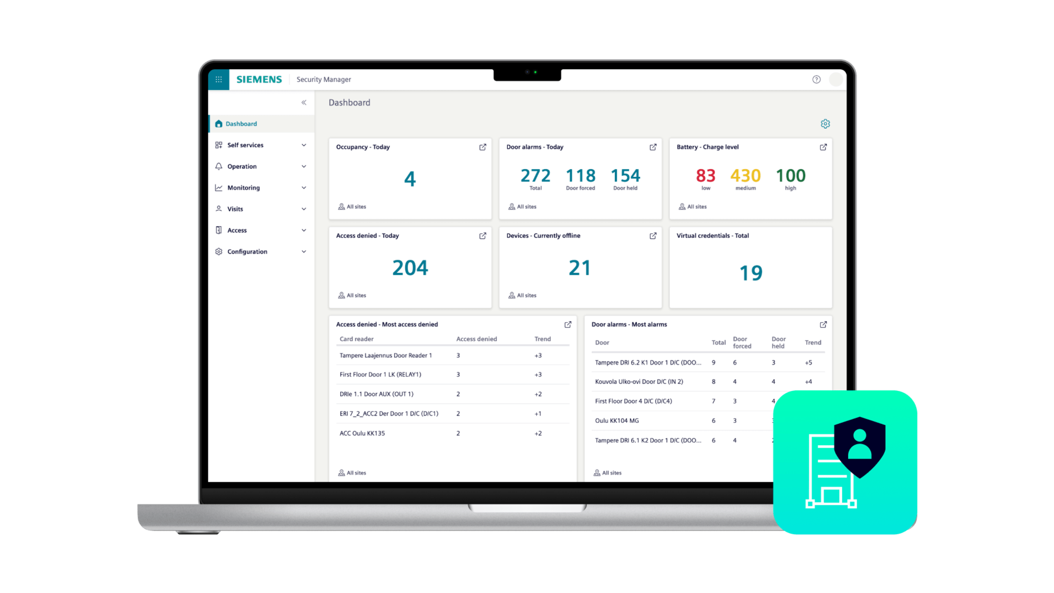The width and height of the screenshot is (1054, 593).
Task: Toggle visibility of Door Alarms Today widget
Action: point(652,147)
